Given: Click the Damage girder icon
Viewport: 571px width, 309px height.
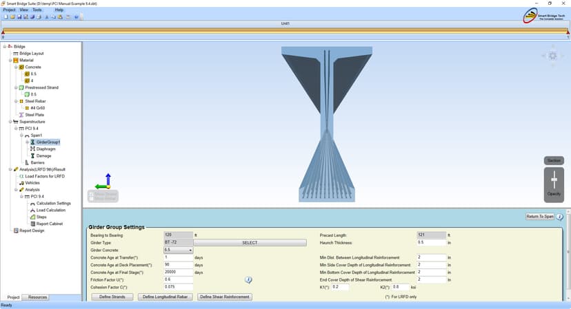Looking at the screenshot, I should pos(33,156).
